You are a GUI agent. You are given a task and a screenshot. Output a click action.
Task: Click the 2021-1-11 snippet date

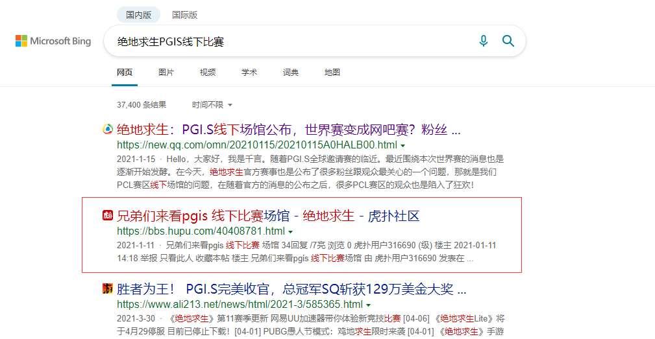[x=136, y=245]
